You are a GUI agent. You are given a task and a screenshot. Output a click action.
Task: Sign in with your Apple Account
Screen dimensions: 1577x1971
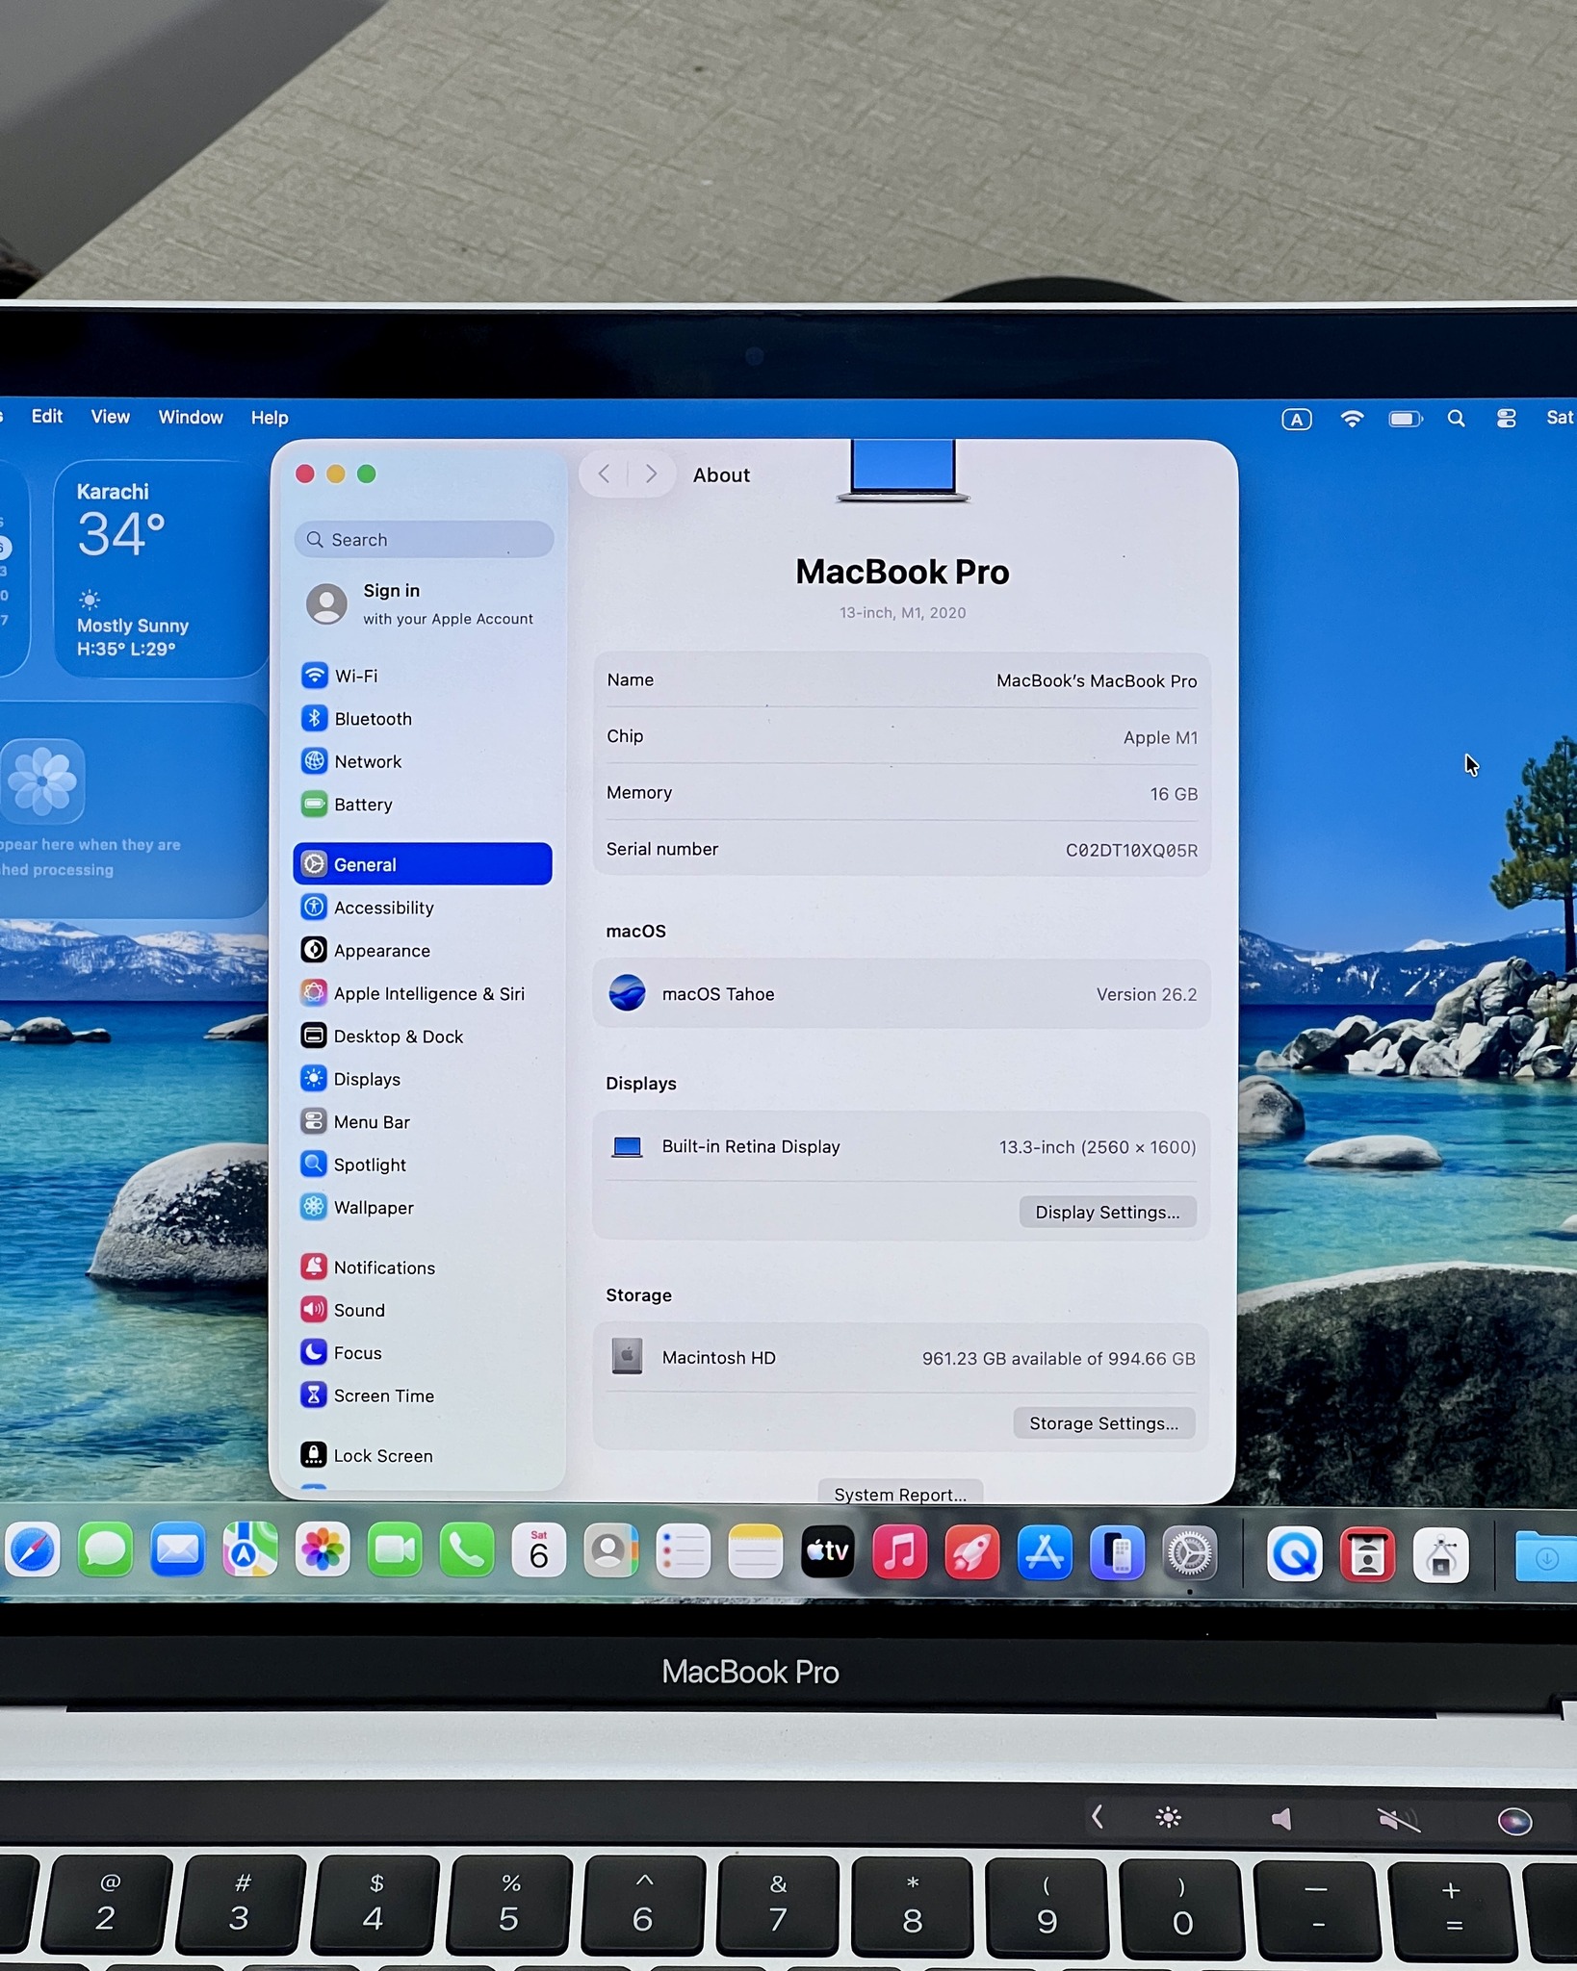pos(423,604)
